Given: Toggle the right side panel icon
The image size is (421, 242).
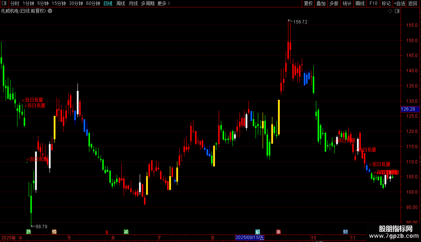Looking at the screenshot, I should point(397,11).
